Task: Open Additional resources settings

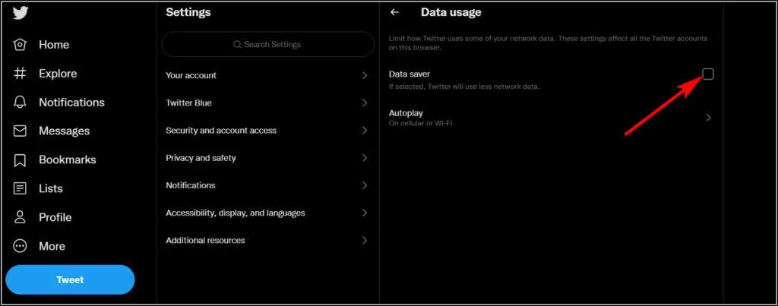Action: tap(268, 240)
